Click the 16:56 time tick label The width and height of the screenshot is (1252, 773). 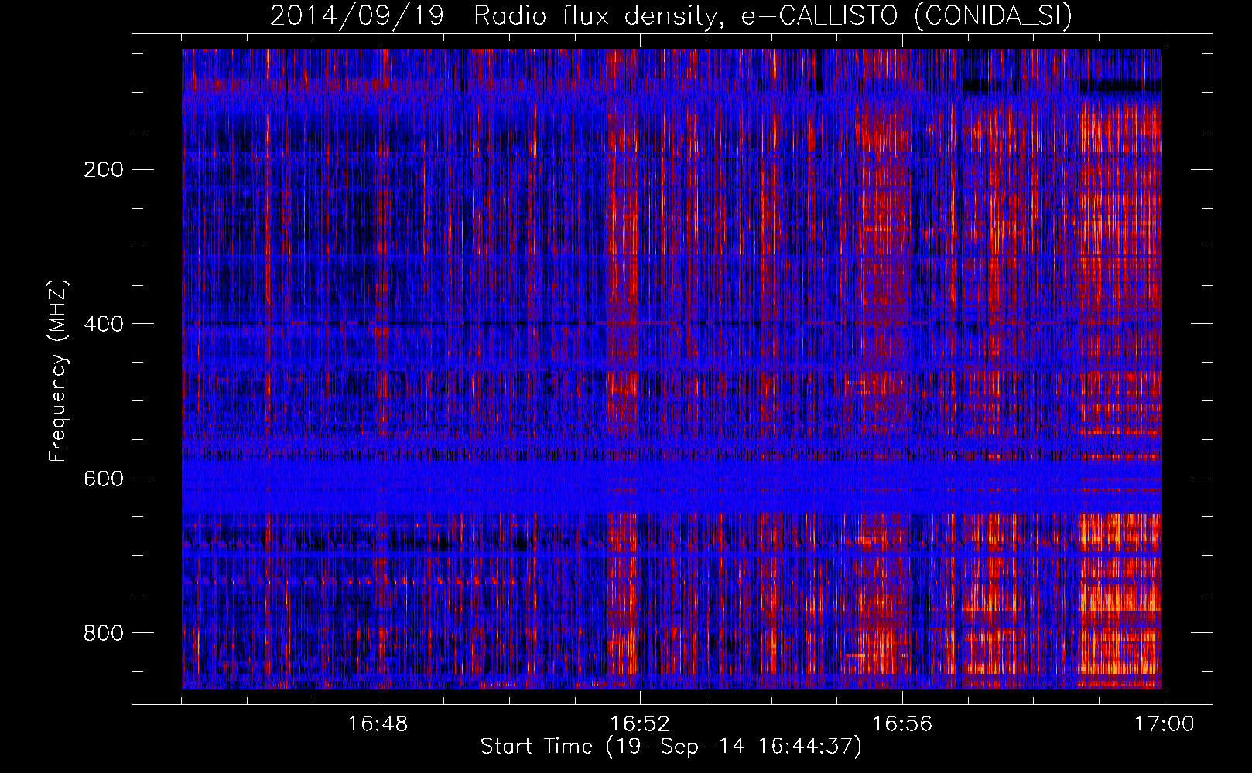click(x=902, y=724)
